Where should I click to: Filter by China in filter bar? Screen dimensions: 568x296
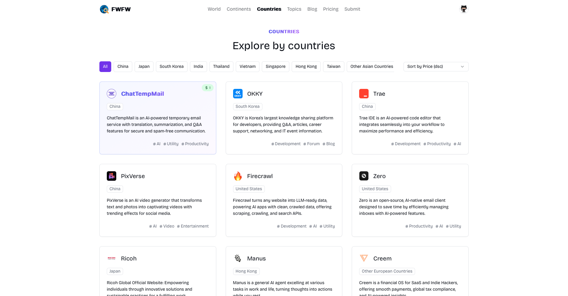pos(123,67)
